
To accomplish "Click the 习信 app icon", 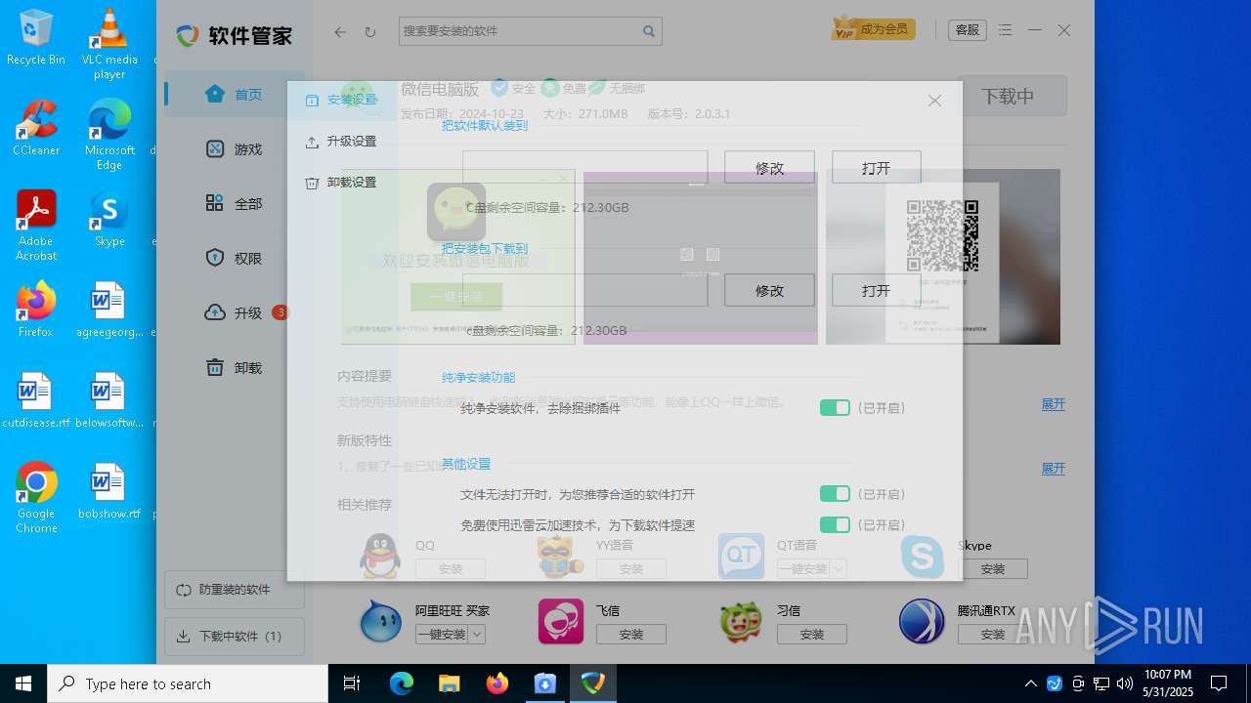I will pyautogui.click(x=742, y=622).
